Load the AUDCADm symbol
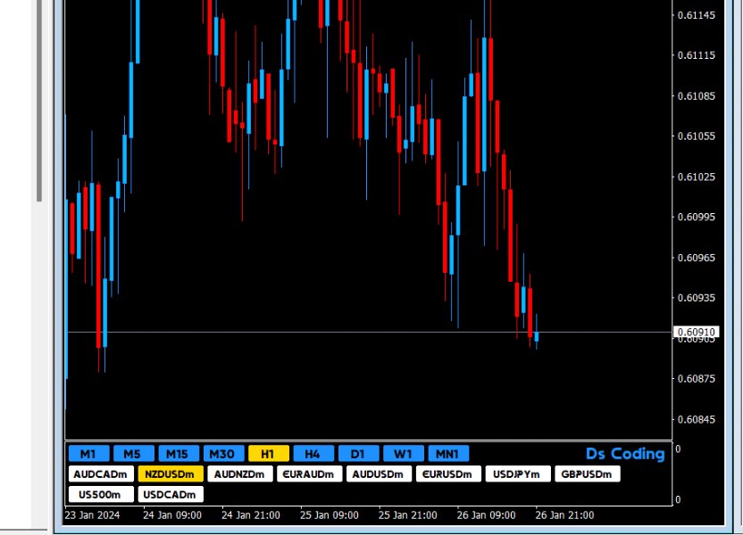Image resolution: width=743 pixels, height=535 pixels. tap(101, 474)
